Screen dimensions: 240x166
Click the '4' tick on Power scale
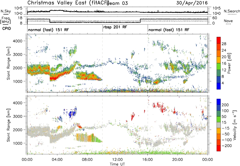tap(223, 83)
